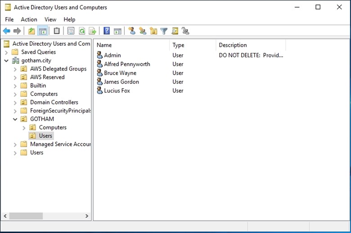Open Properties via the toolbar sheet icon

coord(71,31)
